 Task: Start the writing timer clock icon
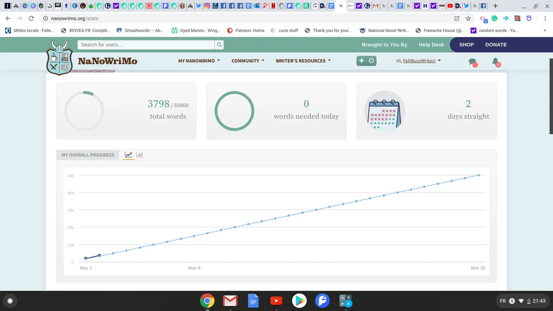(371, 61)
